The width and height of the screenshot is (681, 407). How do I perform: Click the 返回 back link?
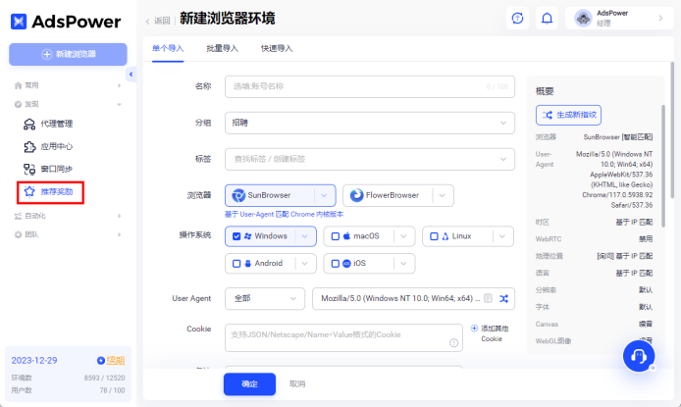[162, 21]
